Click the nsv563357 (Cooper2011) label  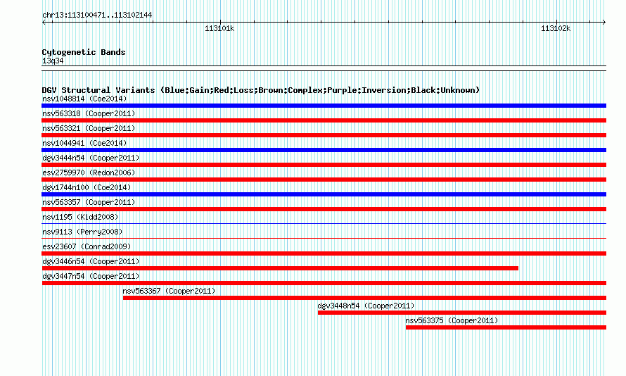(89, 202)
